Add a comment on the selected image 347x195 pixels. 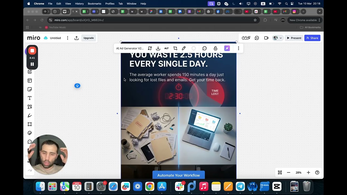pyautogui.click(x=205, y=48)
